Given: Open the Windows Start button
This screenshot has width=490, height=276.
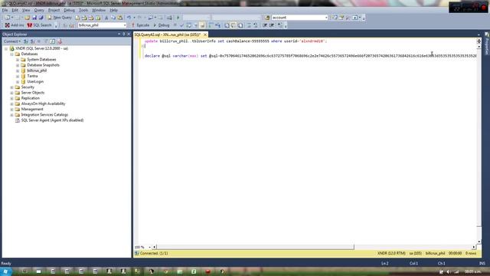Looking at the screenshot, I should (x=5, y=271).
